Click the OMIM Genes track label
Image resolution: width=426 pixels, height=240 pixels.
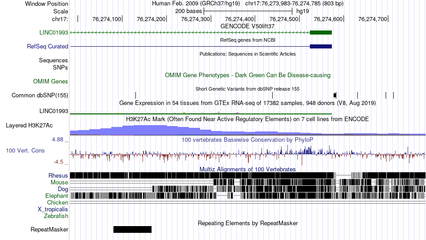[51, 82]
